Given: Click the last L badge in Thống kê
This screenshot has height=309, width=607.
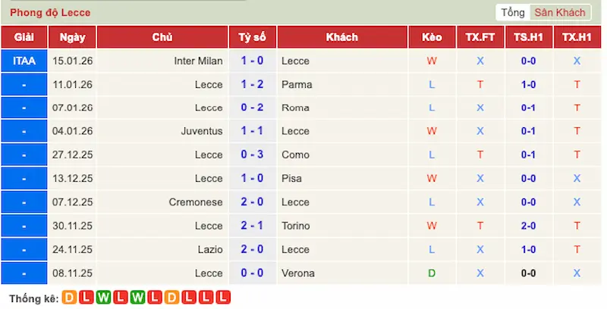Looking at the screenshot, I should point(223,298).
